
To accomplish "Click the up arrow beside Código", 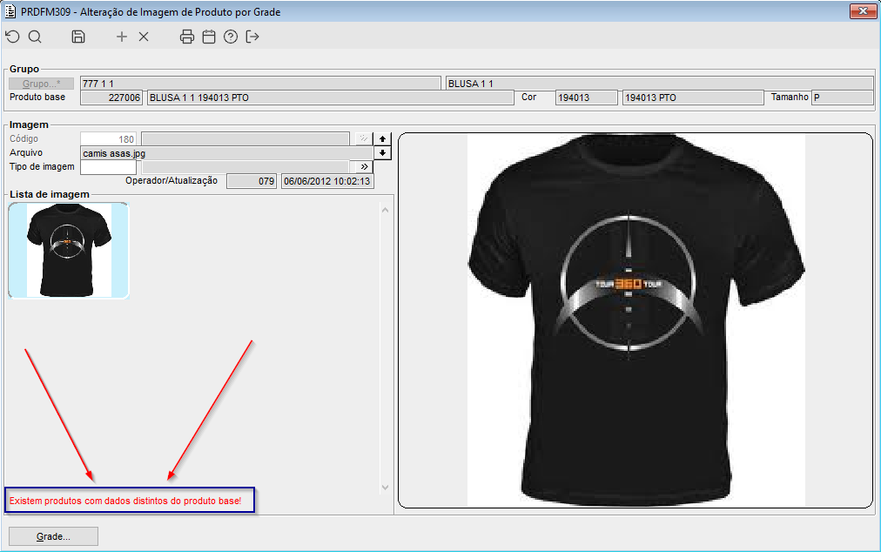I will tap(383, 138).
